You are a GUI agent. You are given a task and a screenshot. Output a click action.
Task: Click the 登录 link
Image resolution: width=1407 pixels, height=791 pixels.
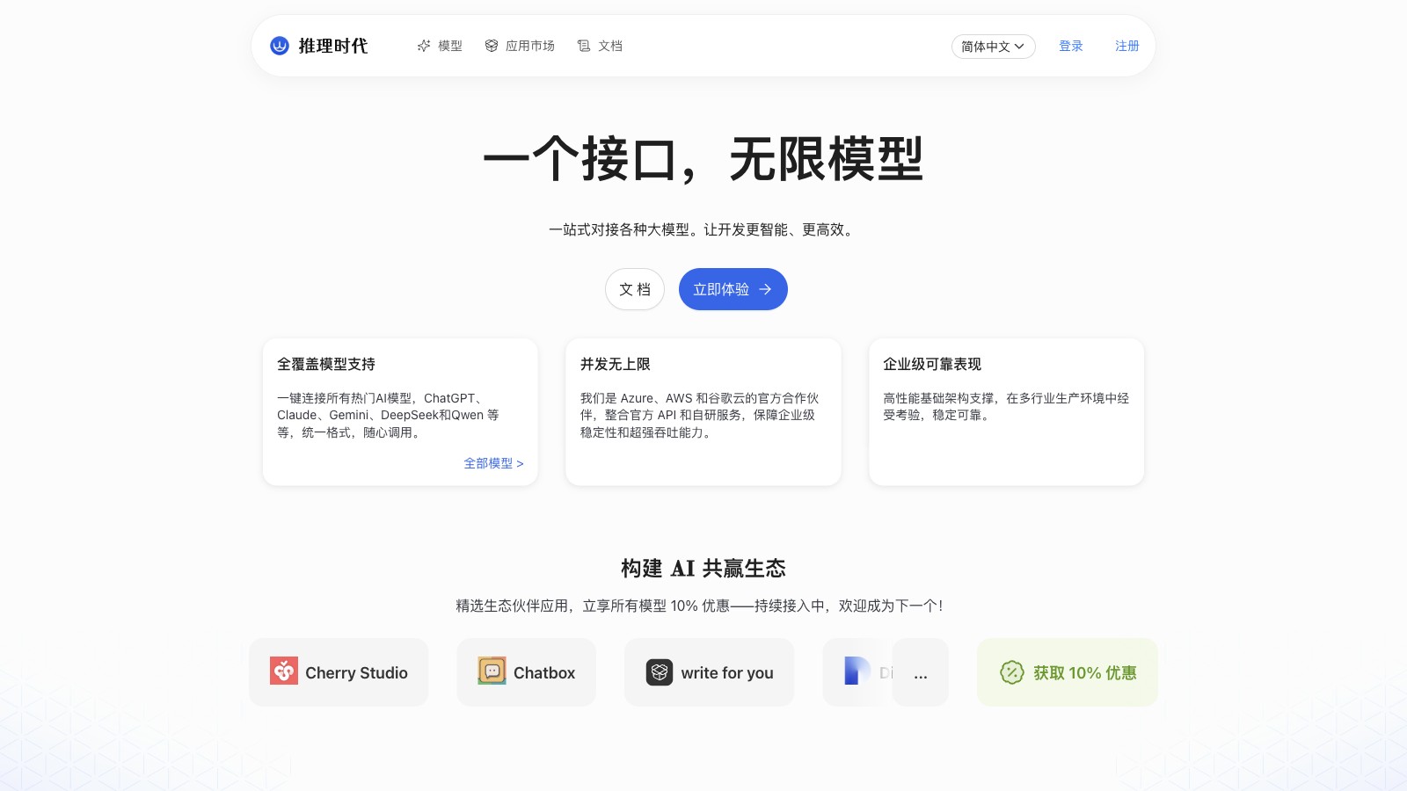1071,46
